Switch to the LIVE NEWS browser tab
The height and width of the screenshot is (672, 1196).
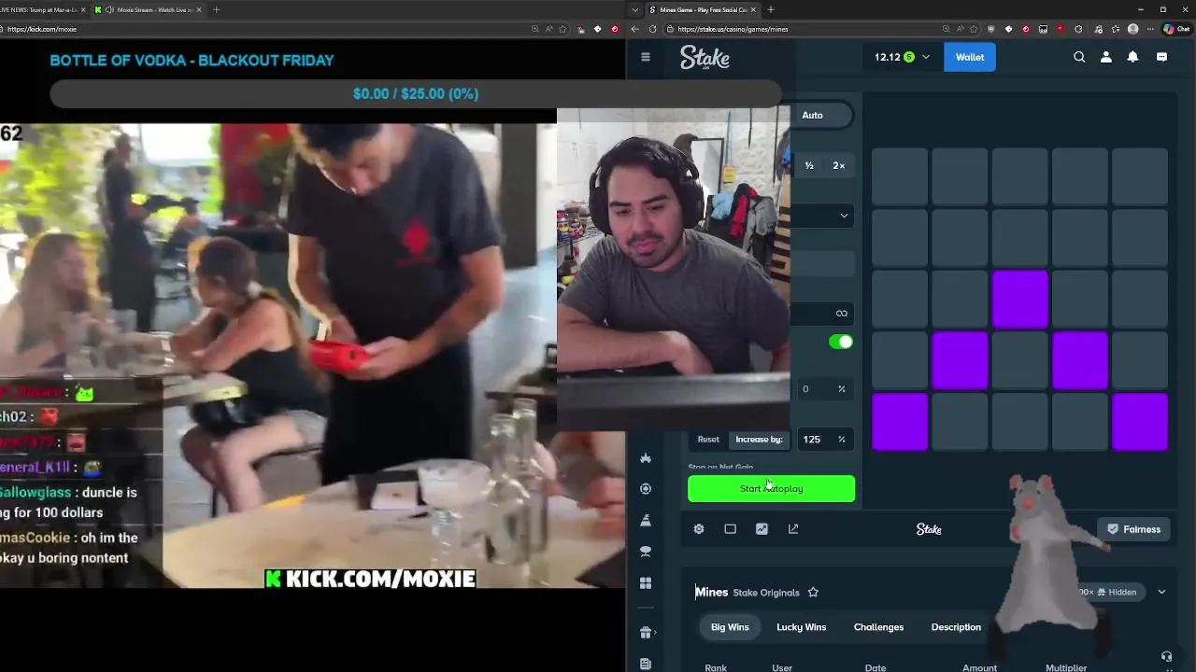[41, 9]
